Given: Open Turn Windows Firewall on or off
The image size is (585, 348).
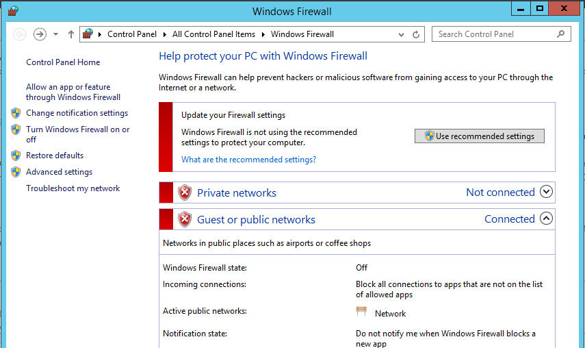Looking at the screenshot, I should (x=77, y=134).
